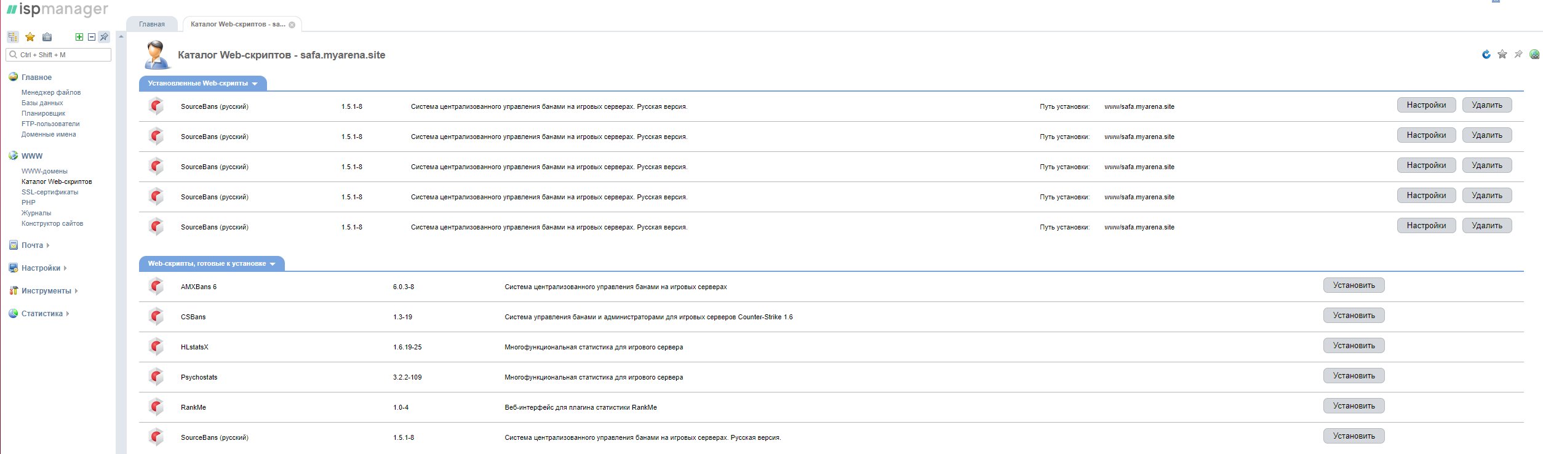
Task: Expand the Настройки section arrow
Action: (x=65, y=268)
